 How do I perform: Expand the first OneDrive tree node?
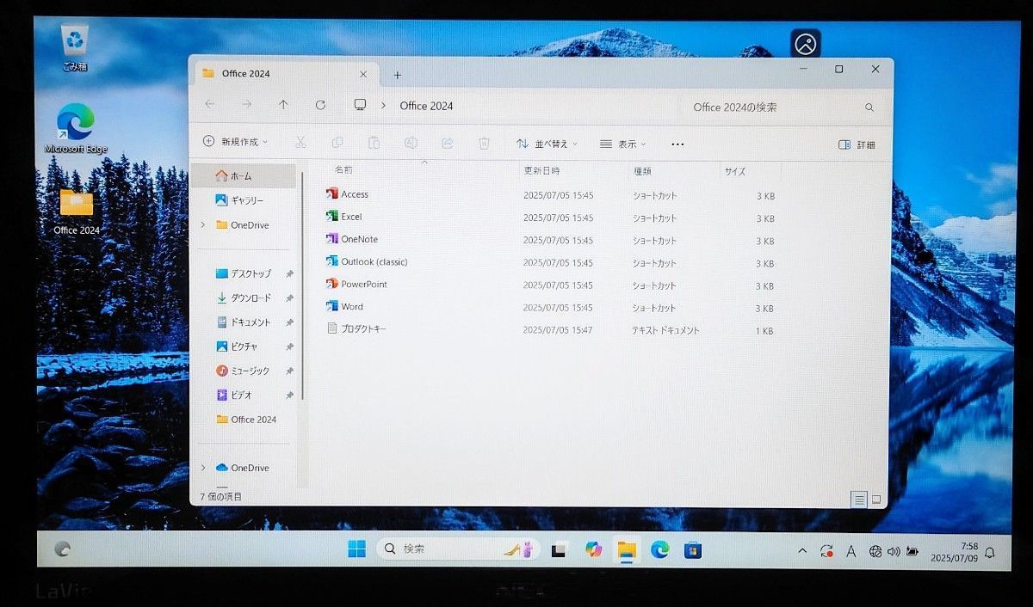(x=203, y=225)
